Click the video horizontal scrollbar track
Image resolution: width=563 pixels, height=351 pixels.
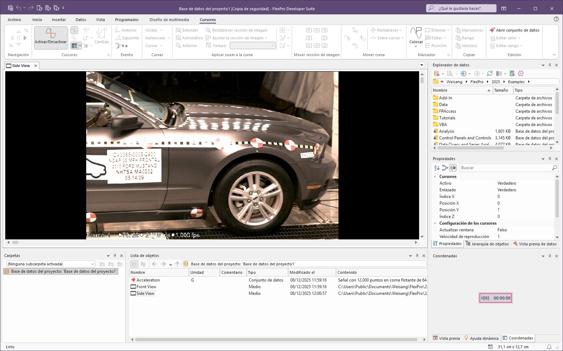point(211,242)
